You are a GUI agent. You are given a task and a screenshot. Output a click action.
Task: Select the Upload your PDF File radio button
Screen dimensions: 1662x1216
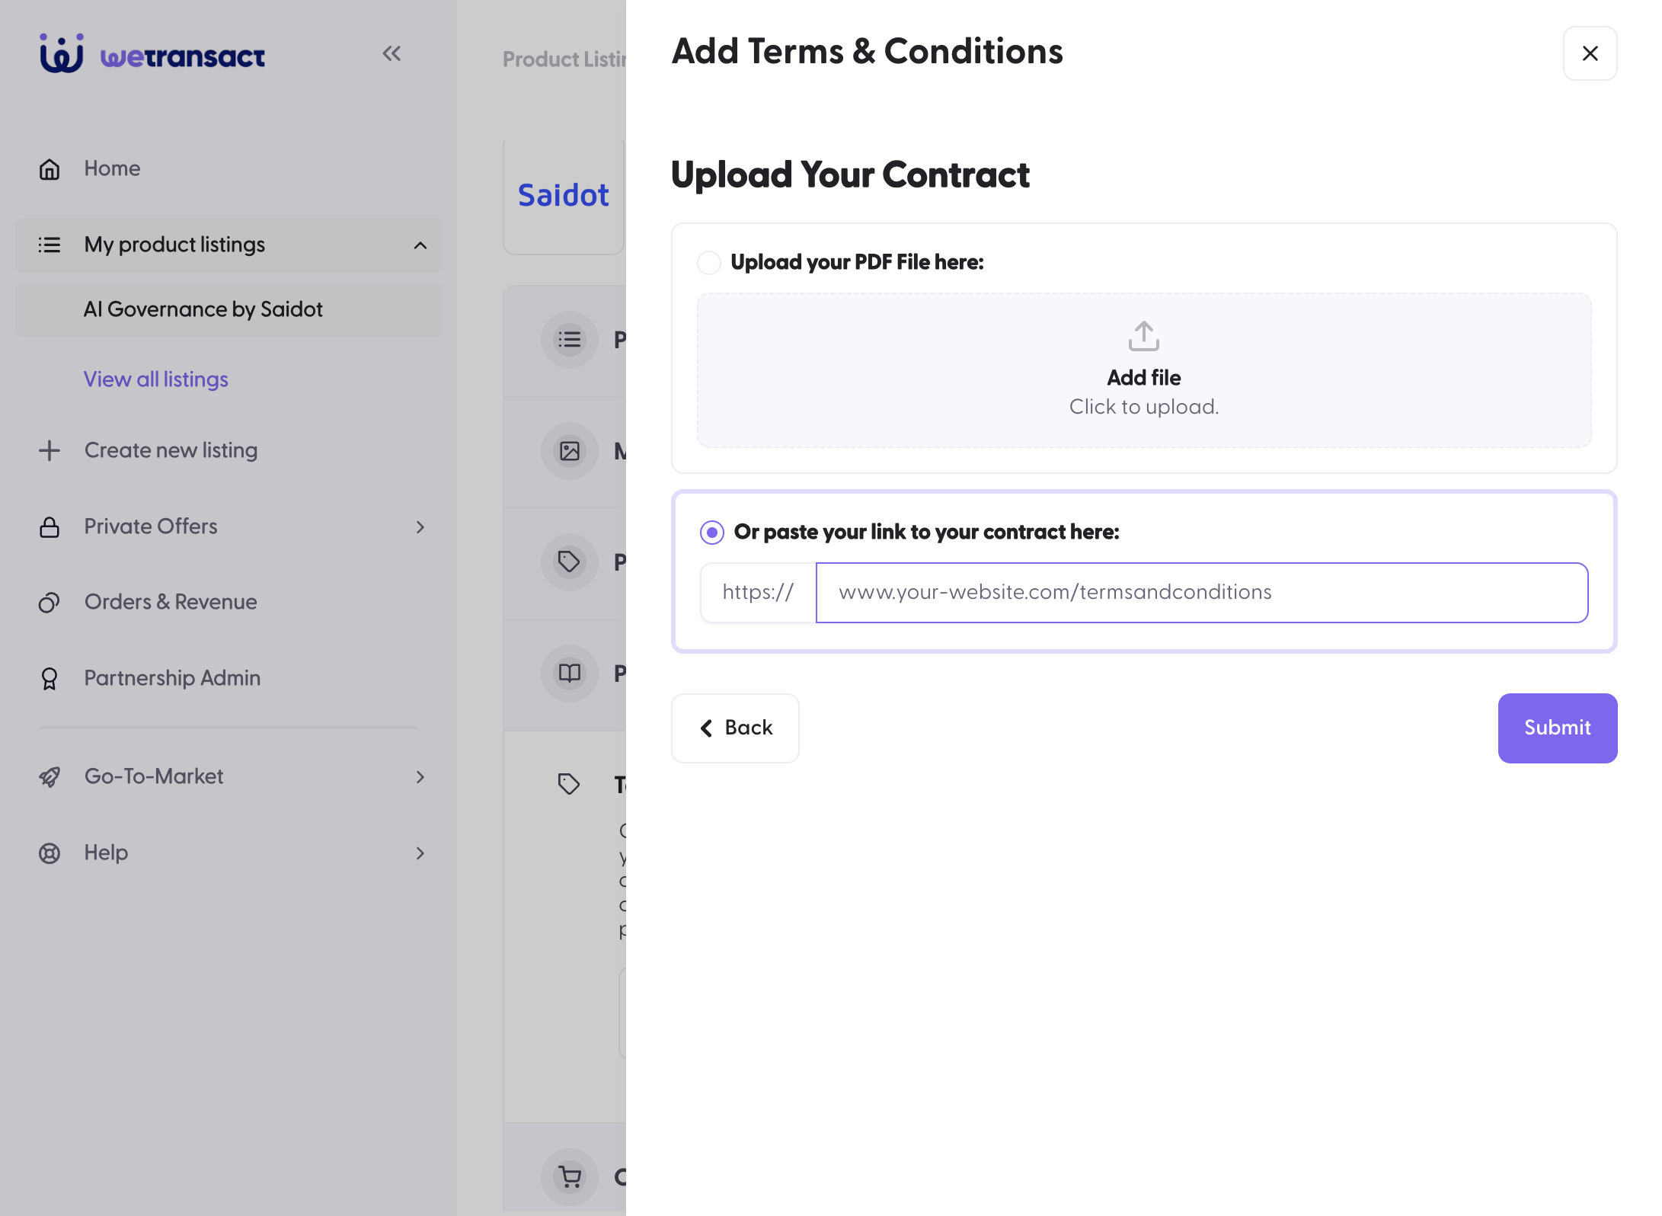[x=709, y=263]
